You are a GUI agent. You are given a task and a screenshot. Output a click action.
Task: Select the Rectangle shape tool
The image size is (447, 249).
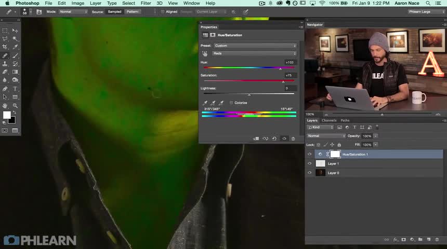point(15,97)
